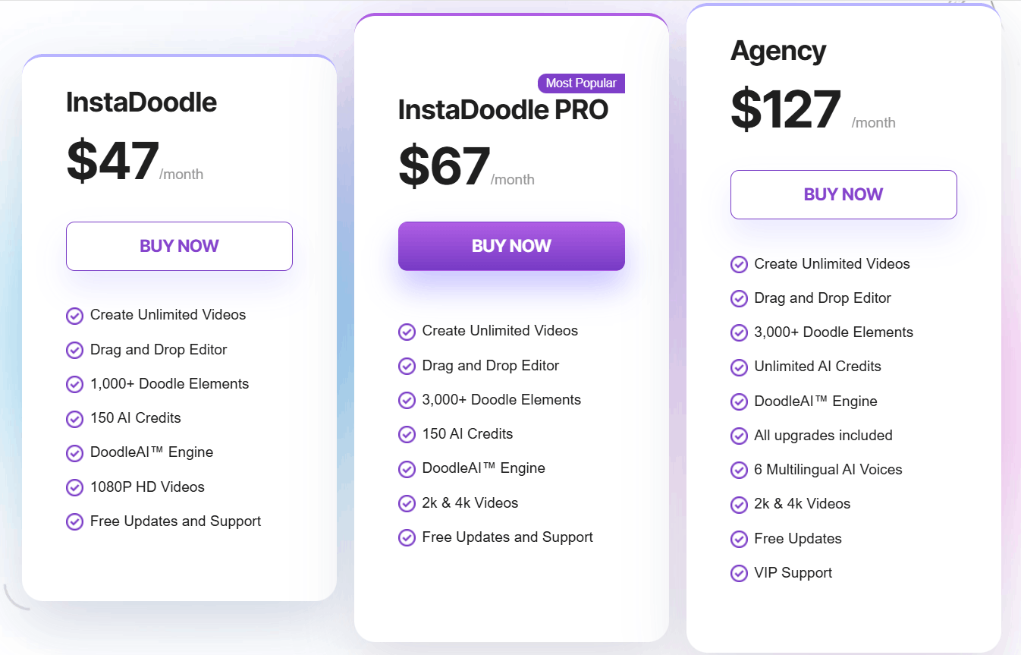Click the InstaDoodle plan title
1021x655 pixels.
click(x=141, y=102)
